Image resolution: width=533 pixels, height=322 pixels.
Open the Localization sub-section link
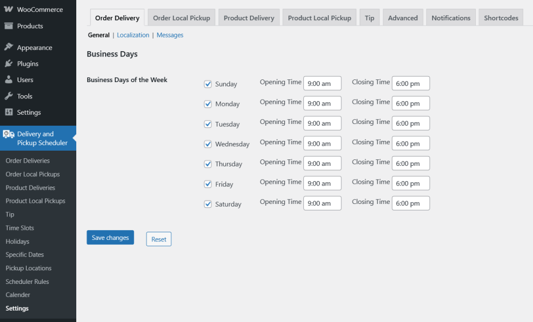pos(133,35)
